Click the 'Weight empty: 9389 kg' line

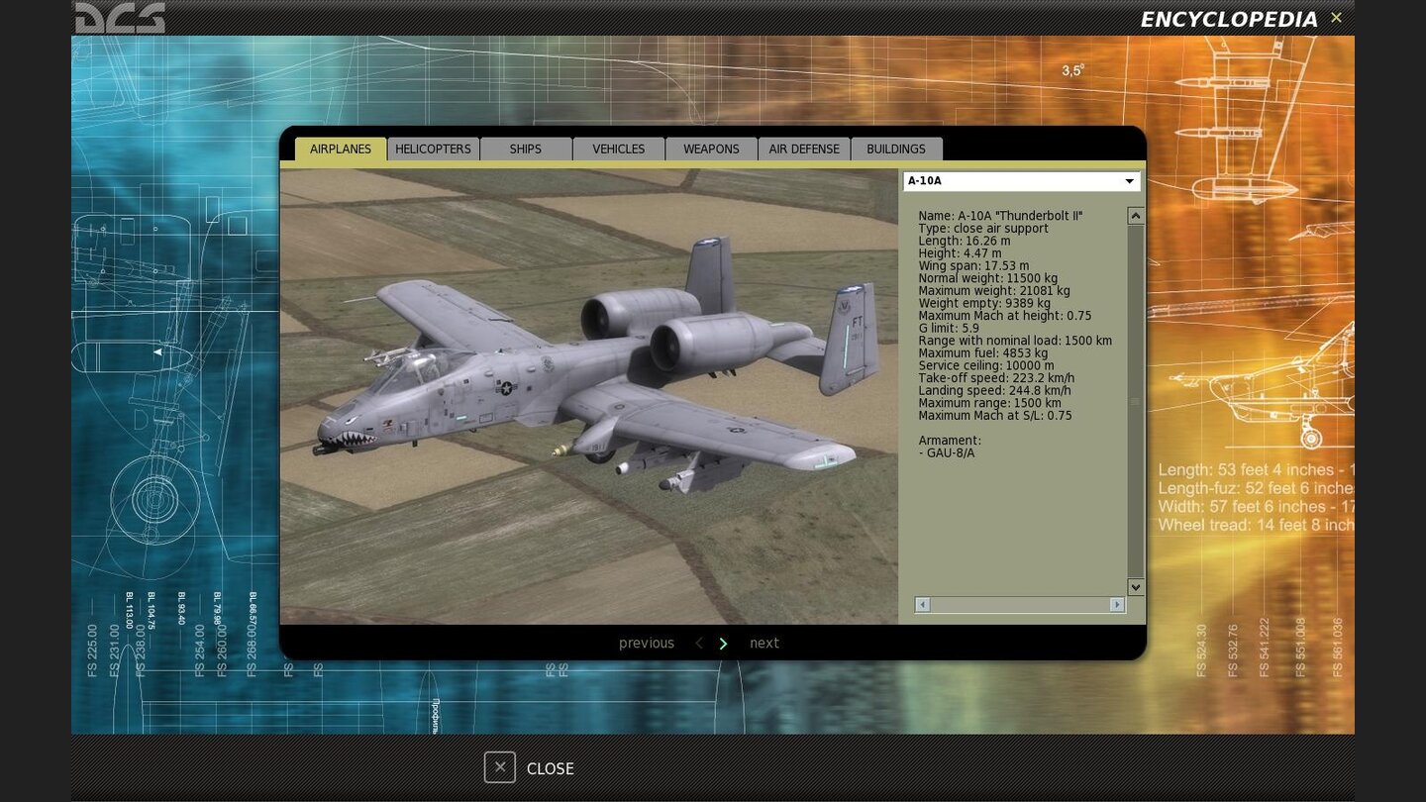coord(984,304)
